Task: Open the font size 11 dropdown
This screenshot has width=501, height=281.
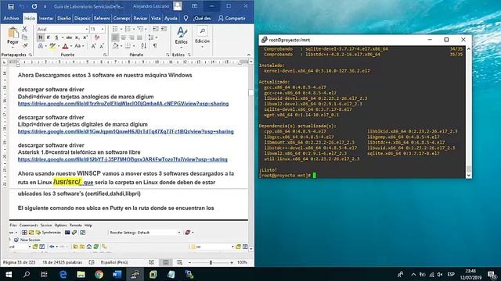Action: 103,29
